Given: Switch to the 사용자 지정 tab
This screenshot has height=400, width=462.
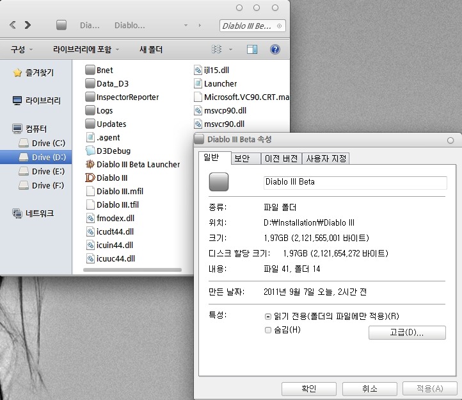Looking at the screenshot, I should tap(326, 158).
